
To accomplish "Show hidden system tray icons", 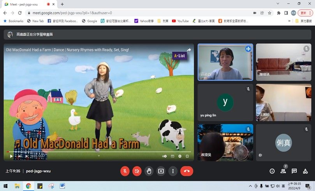I will coord(250,186).
